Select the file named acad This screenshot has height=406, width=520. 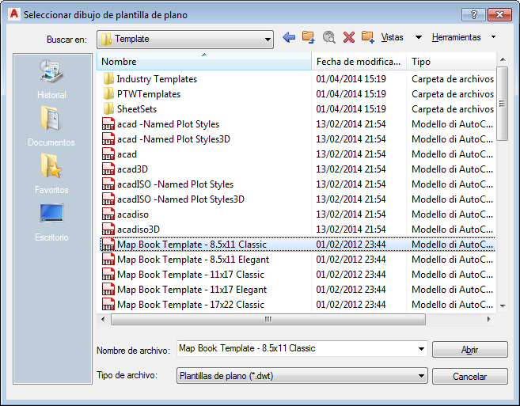tap(127, 154)
